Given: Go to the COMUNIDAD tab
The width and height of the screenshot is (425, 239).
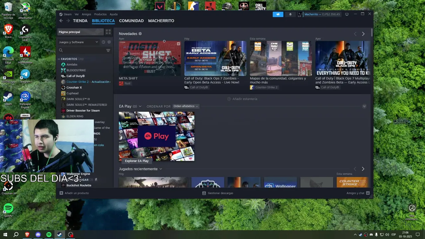Looking at the screenshot, I should (131, 21).
